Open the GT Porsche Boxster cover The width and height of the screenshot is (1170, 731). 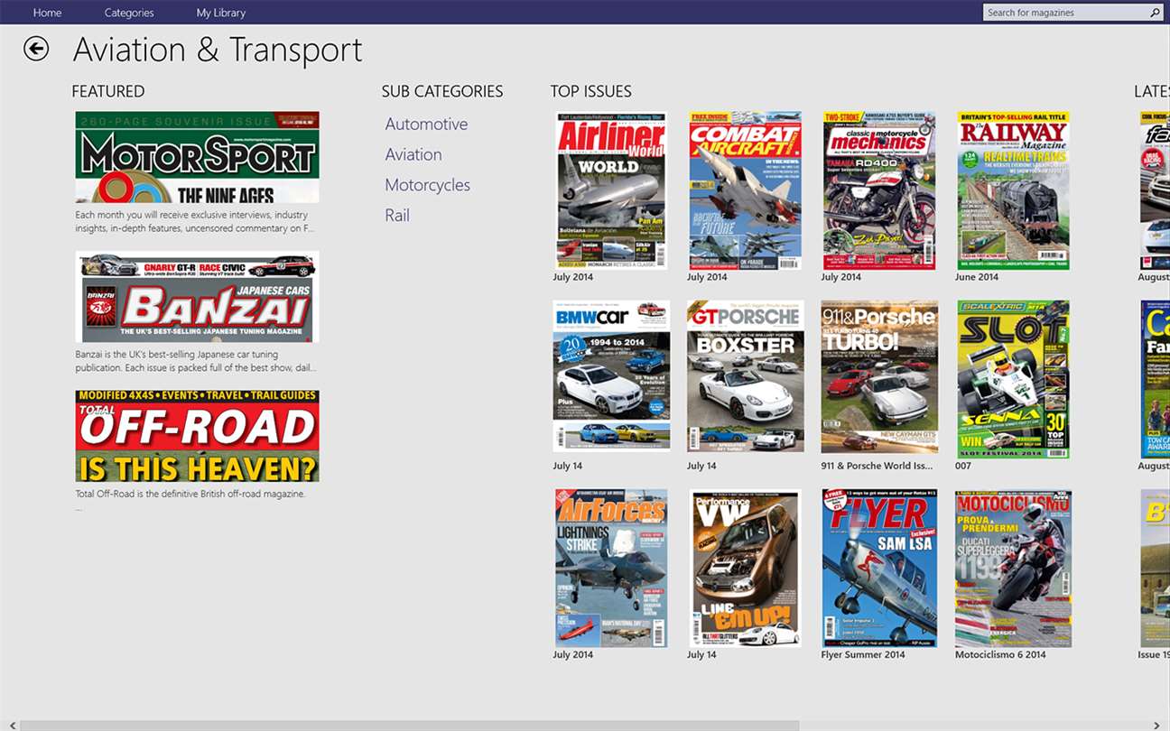[x=746, y=376]
